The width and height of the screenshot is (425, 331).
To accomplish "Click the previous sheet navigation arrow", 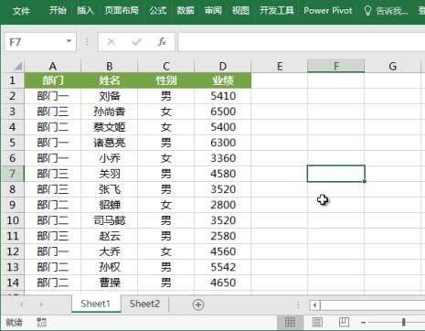I will 22,304.
